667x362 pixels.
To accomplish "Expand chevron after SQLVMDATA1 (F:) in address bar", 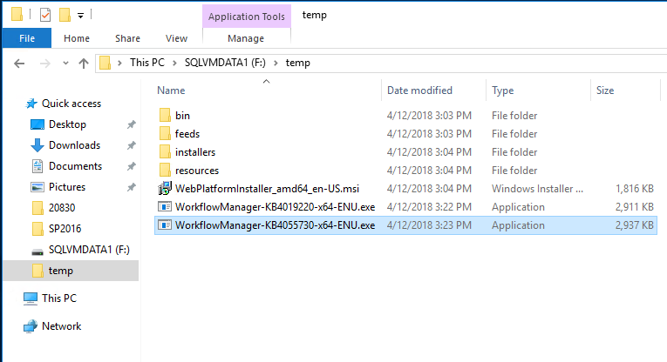I will (x=276, y=63).
